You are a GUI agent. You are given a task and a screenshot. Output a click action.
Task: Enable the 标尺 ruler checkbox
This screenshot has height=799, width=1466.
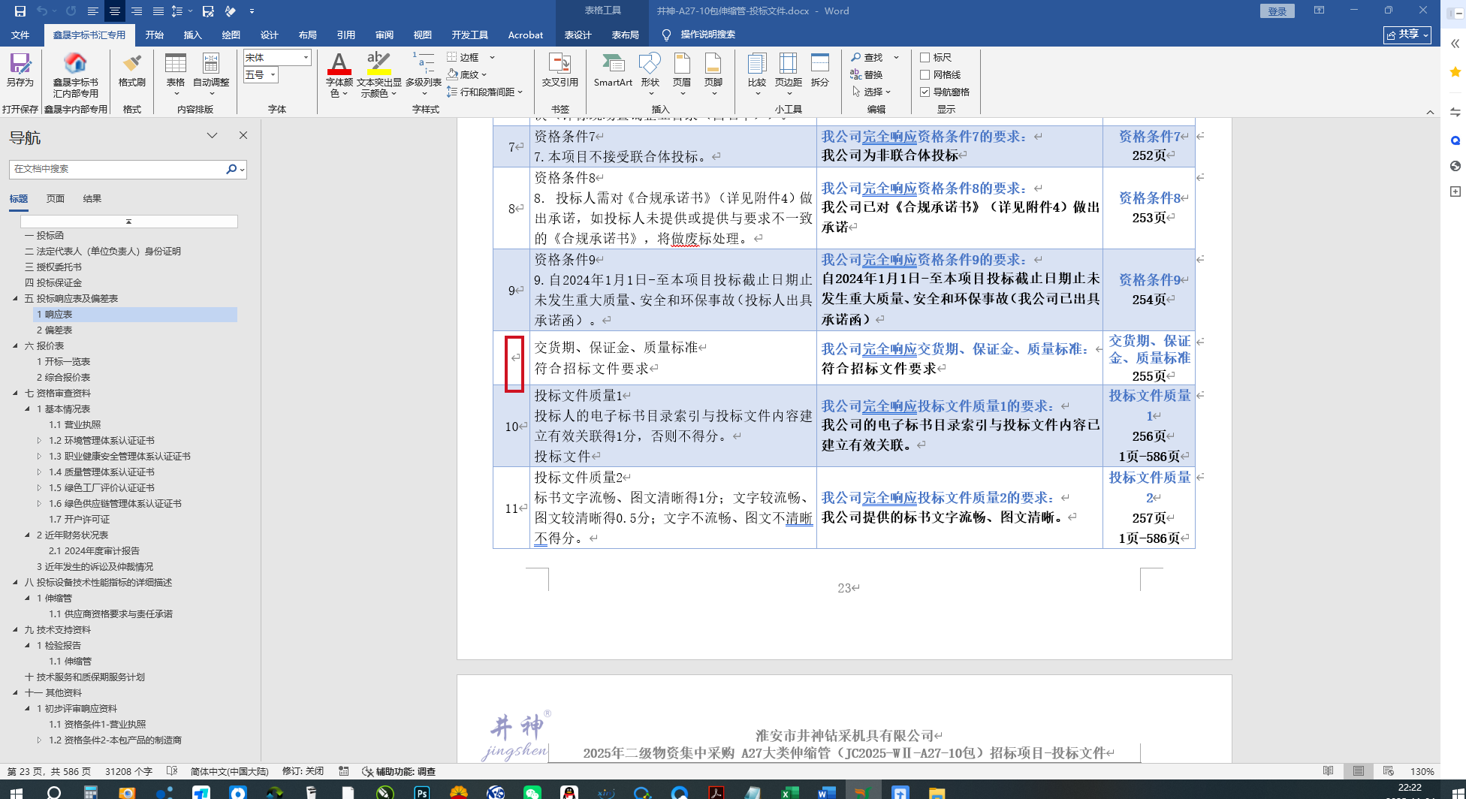925,58
